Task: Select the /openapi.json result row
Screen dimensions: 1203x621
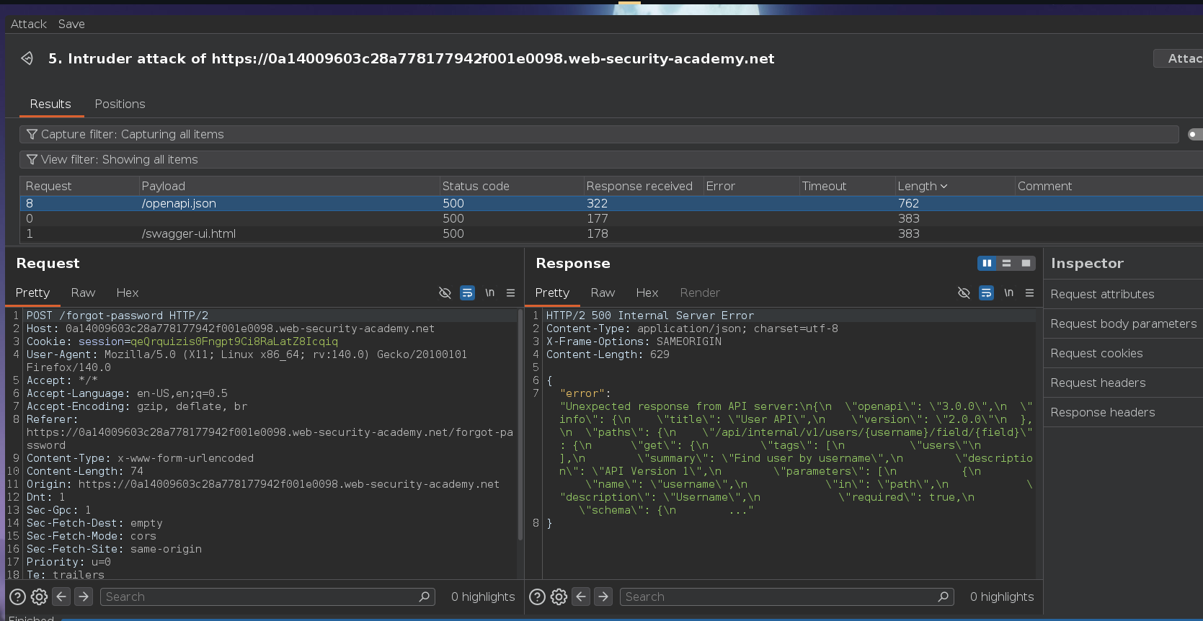Action: click(x=611, y=203)
